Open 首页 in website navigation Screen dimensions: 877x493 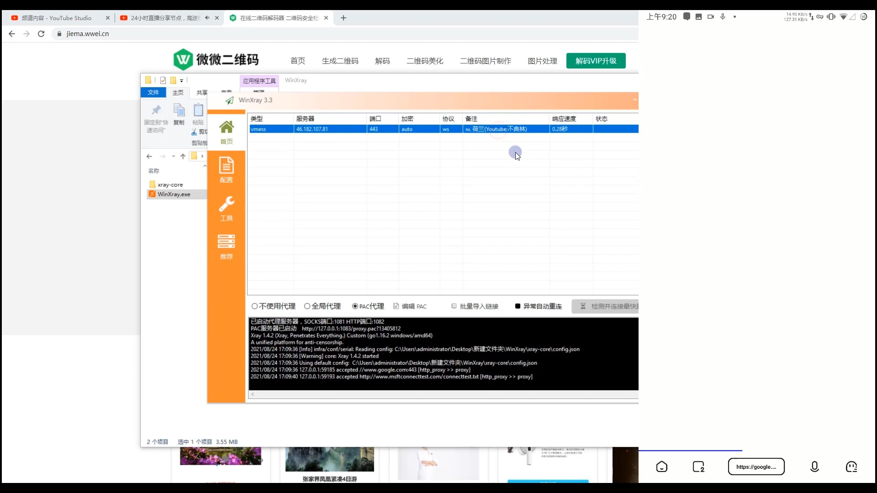coord(298,61)
